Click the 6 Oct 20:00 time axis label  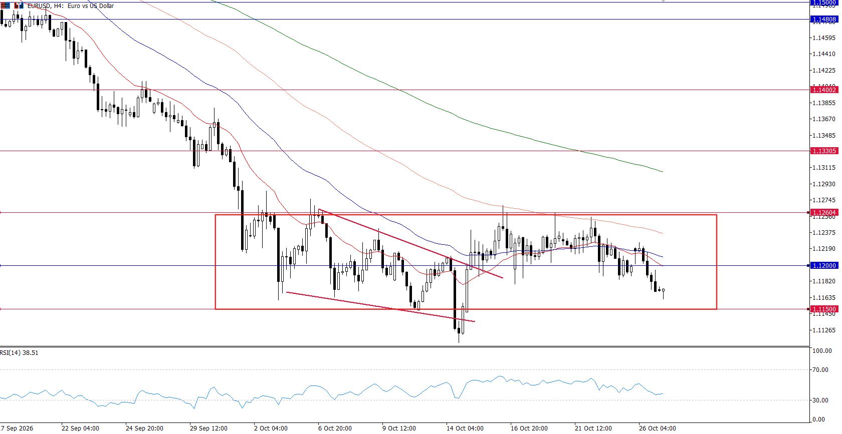pos(335,428)
